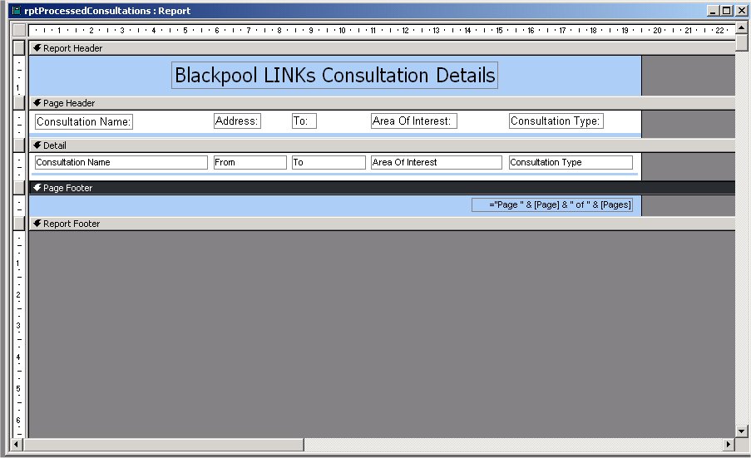Click the horizontal scrollbar thumb

(x=163, y=444)
